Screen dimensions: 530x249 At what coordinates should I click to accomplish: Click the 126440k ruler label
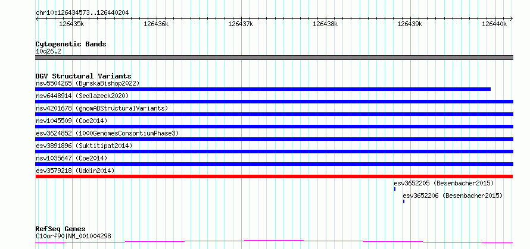[494, 24]
